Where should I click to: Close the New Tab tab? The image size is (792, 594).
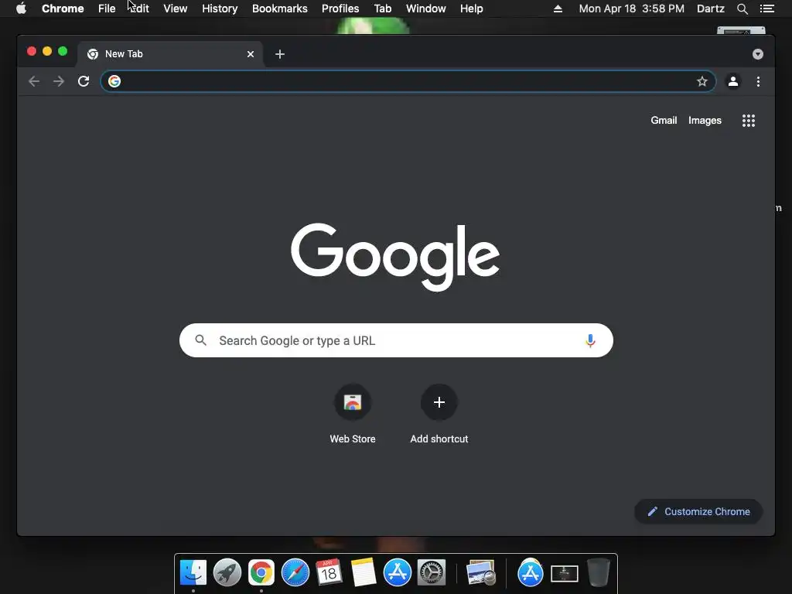click(x=251, y=54)
